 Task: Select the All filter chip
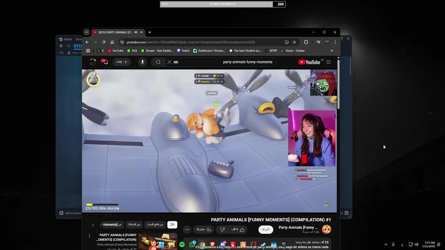[172, 225]
